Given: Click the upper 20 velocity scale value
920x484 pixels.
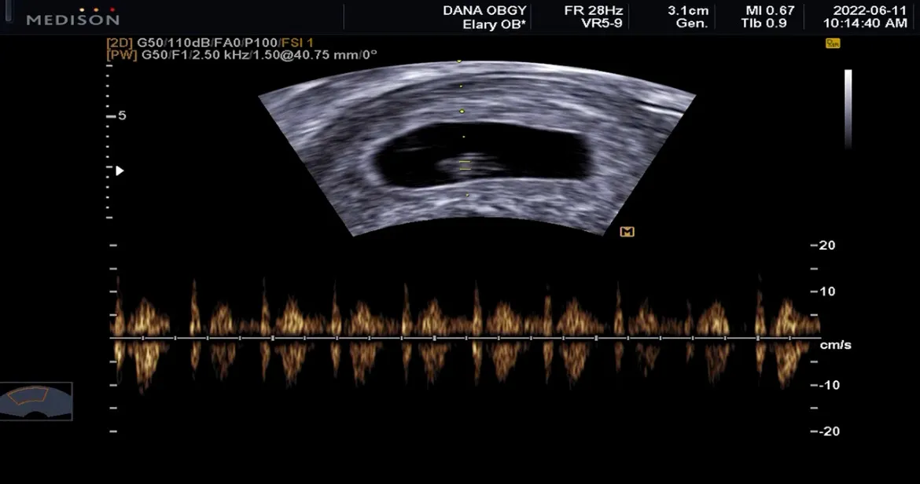Looking at the screenshot, I should pyautogui.click(x=826, y=245).
